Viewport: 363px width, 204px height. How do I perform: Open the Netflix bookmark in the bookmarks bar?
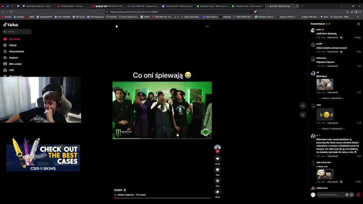click(30, 17)
